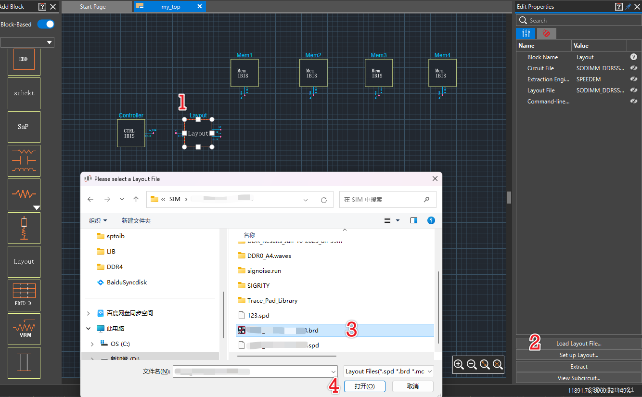Image resolution: width=642 pixels, height=397 pixels.
Task: Select the DDR4 folder in navigation pane
Action: coord(111,267)
